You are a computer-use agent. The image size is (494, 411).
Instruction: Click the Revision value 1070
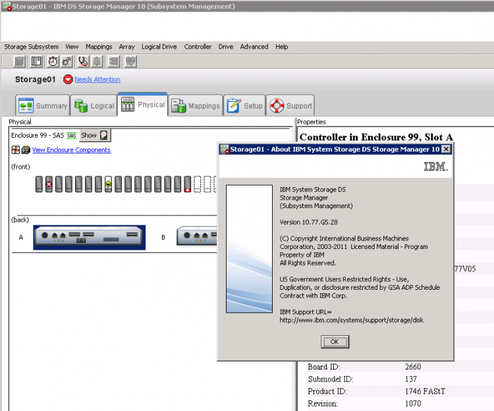[x=413, y=404]
